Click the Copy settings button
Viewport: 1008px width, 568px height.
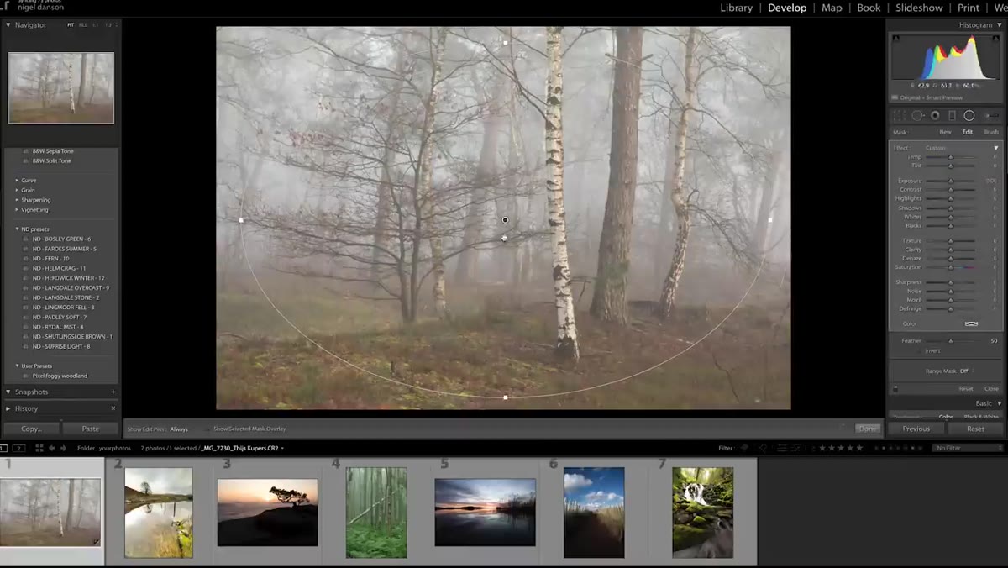tap(31, 429)
